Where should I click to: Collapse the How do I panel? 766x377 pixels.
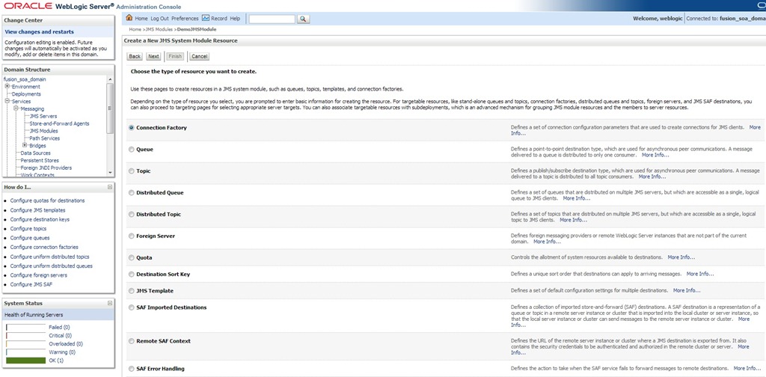[x=110, y=186]
